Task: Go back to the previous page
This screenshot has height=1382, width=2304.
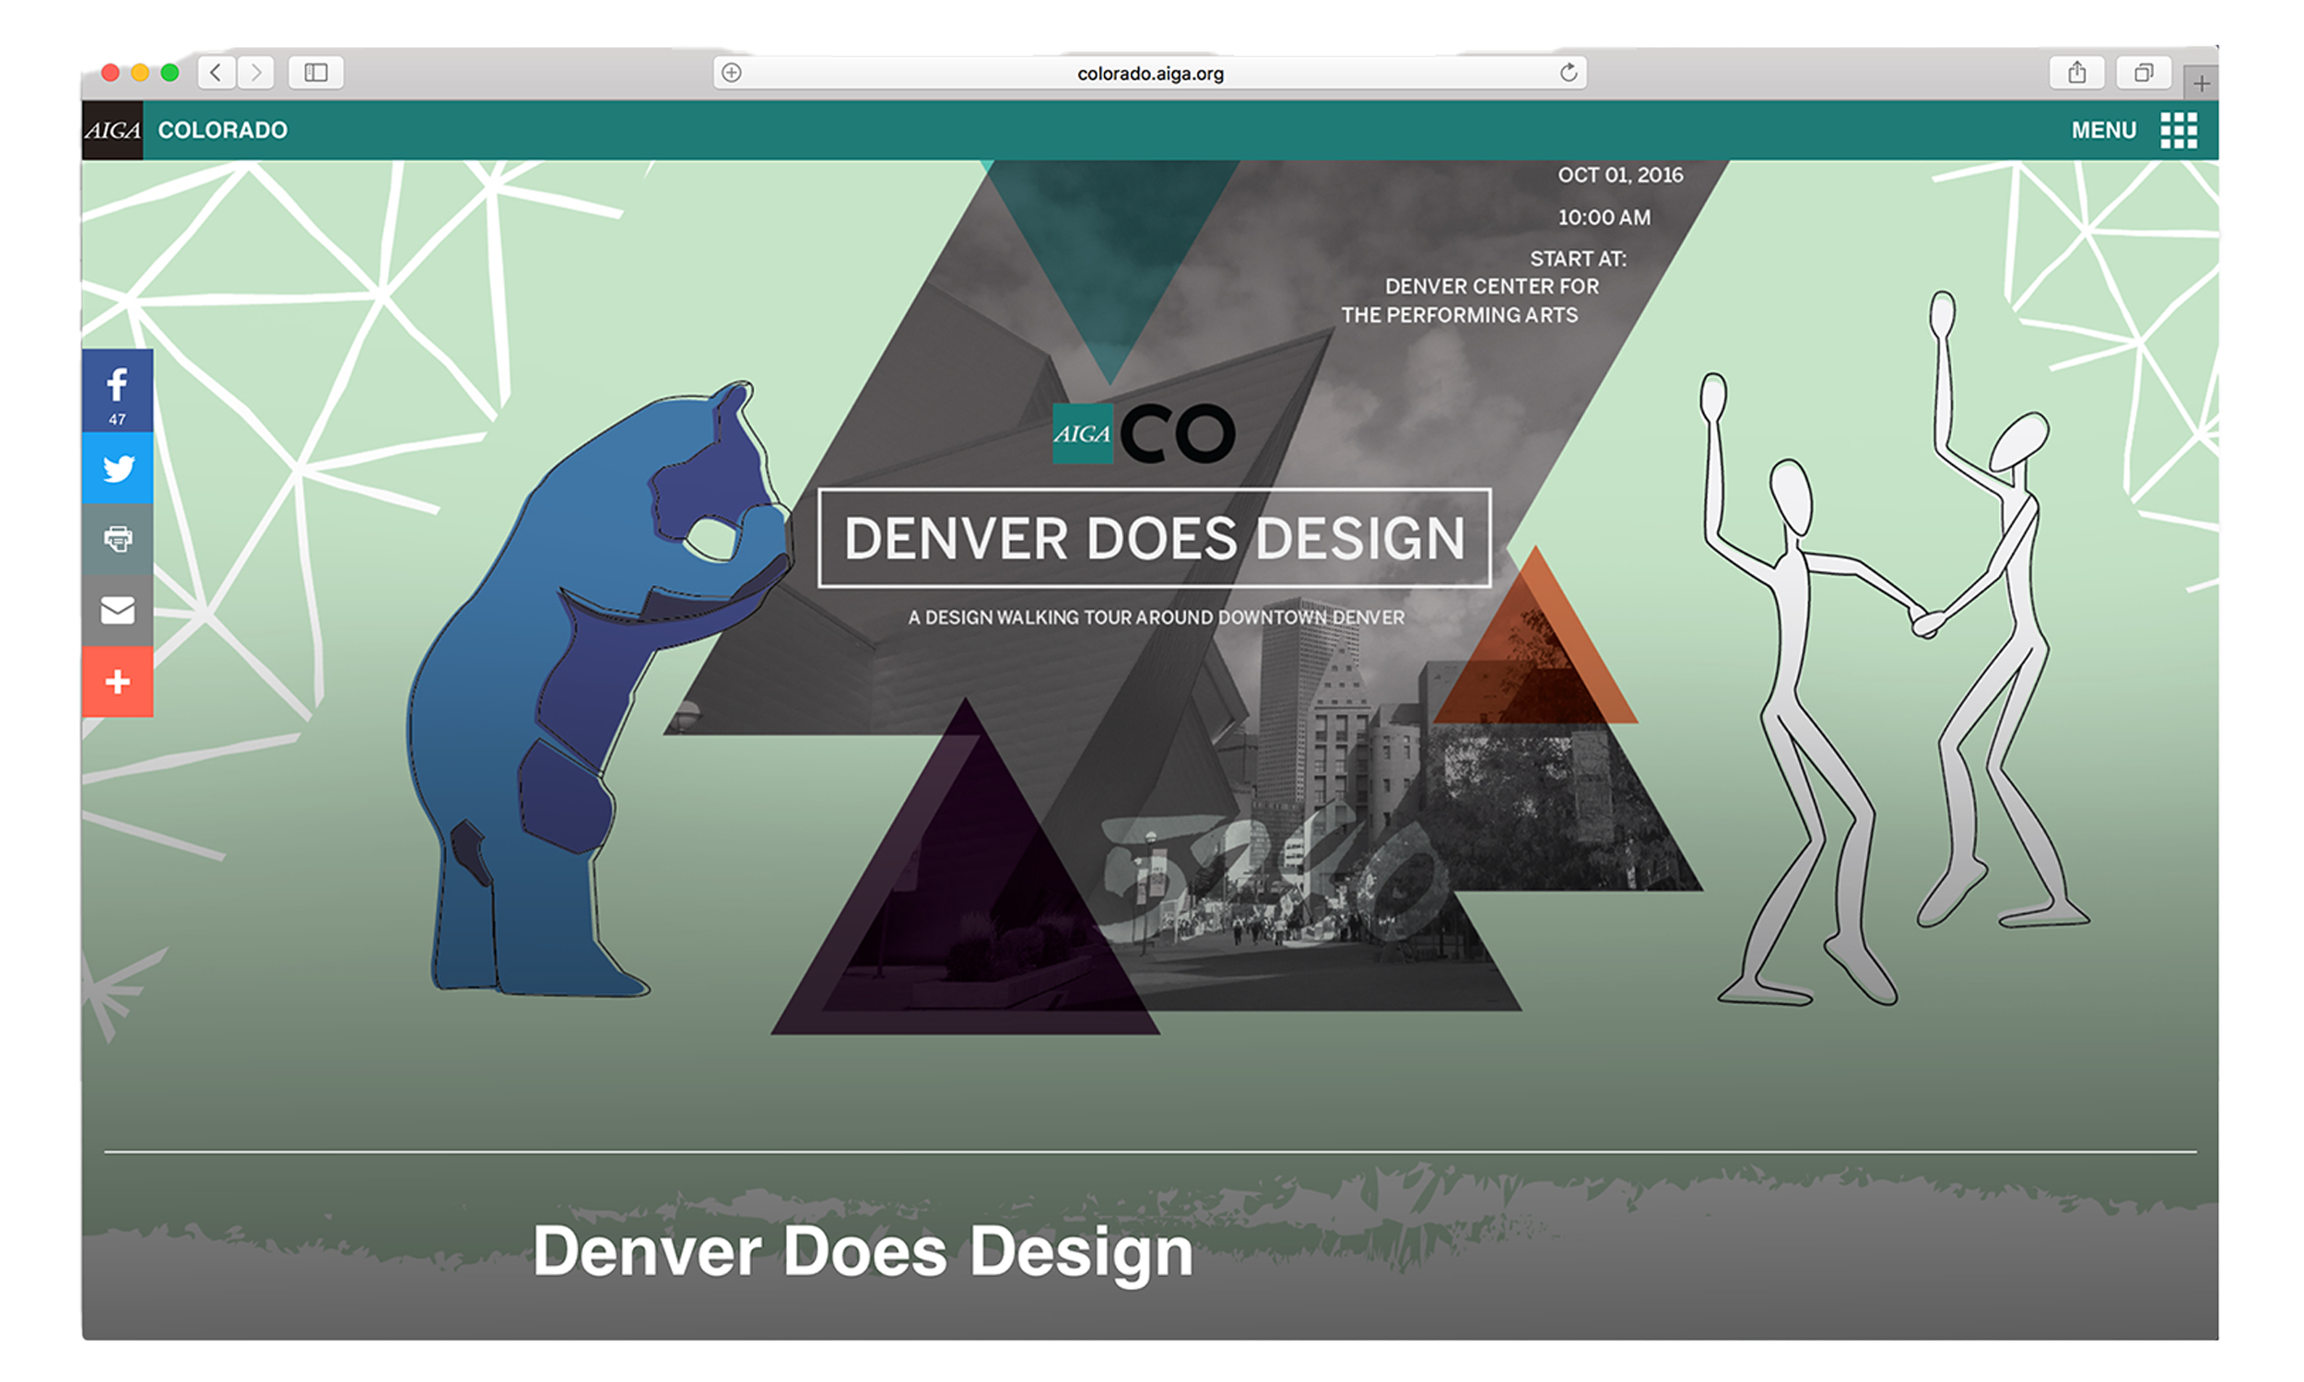Action: pos(216,73)
